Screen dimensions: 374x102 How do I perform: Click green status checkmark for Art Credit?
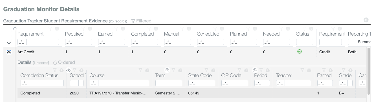pos(300,52)
